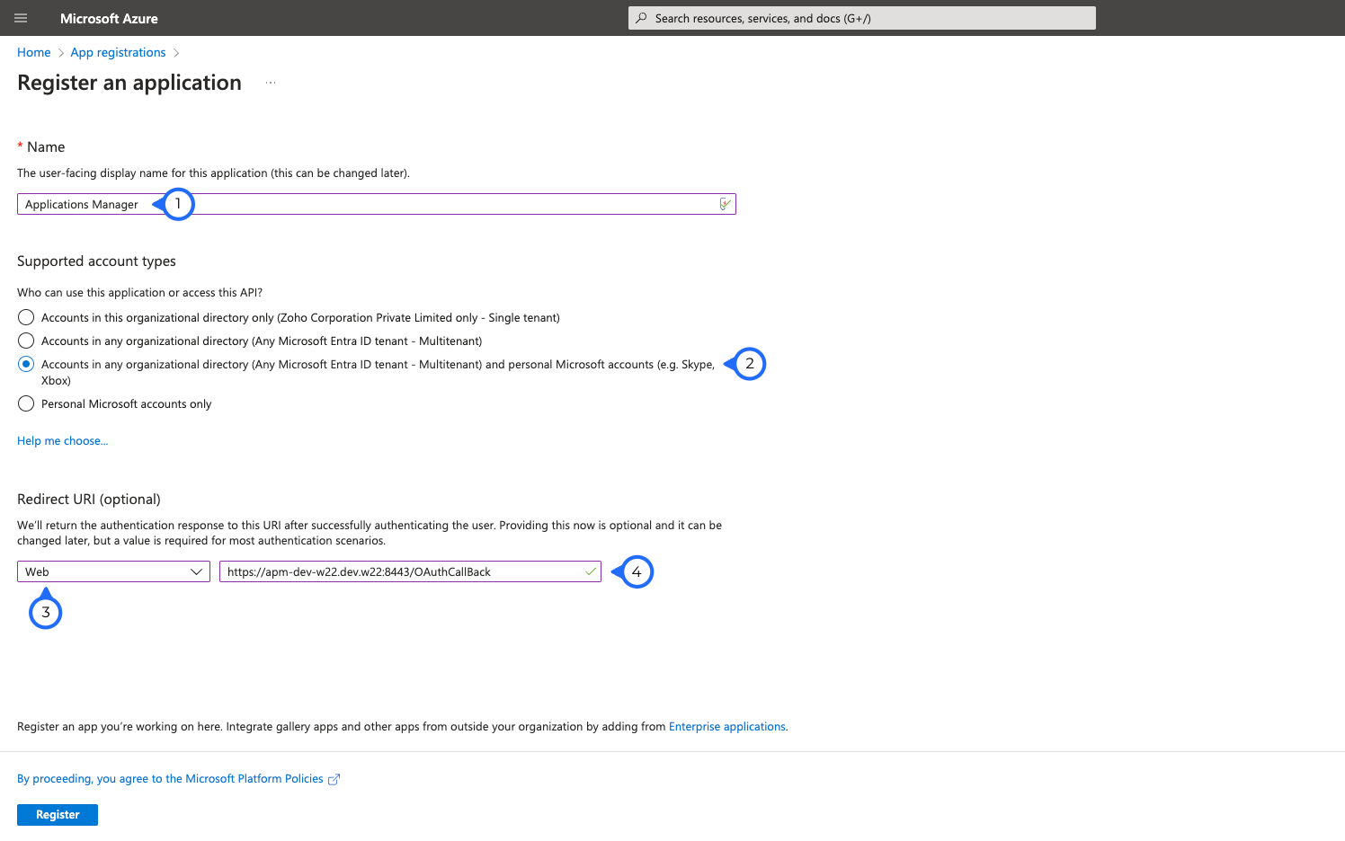Go to Home breadcrumb

coord(34,52)
